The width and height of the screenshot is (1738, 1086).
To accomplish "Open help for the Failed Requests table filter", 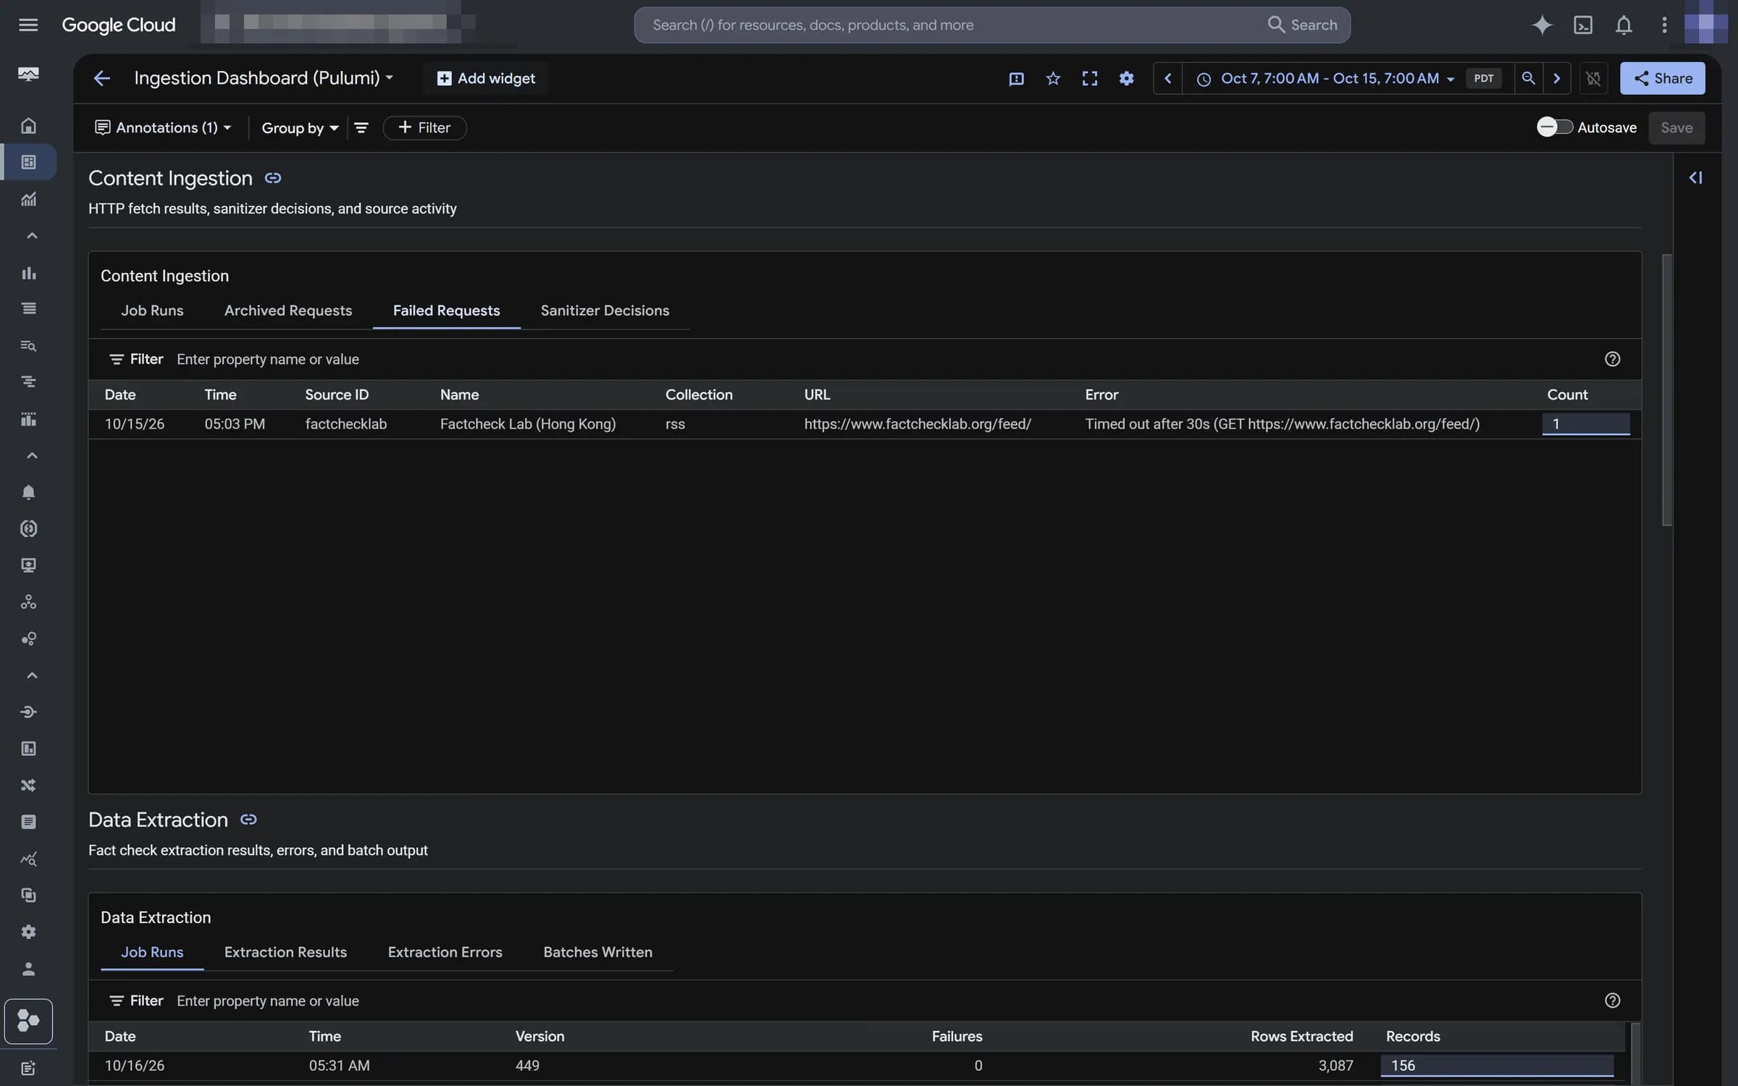I will tap(1612, 359).
